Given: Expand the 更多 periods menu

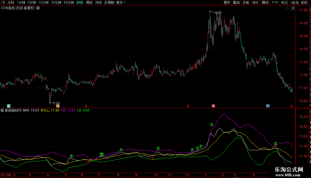Looking at the screenshot, I should 121,2.
